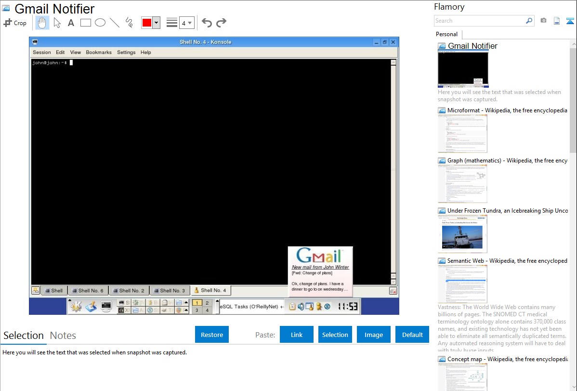Pick the ellipse shape tool
This screenshot has width=577, height=391.
pos(100,23)
